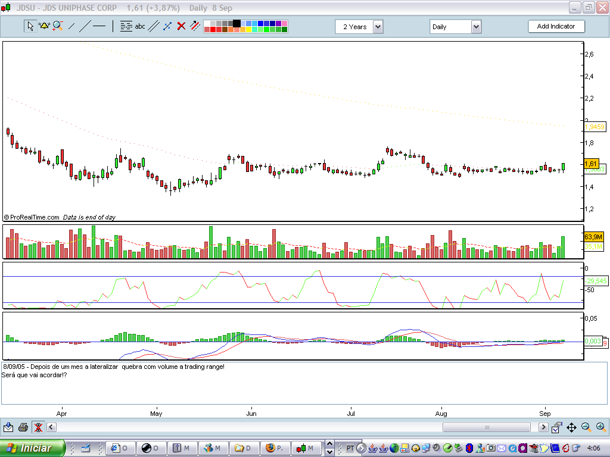Pick the parallel channel lines tool

point(154,26)
